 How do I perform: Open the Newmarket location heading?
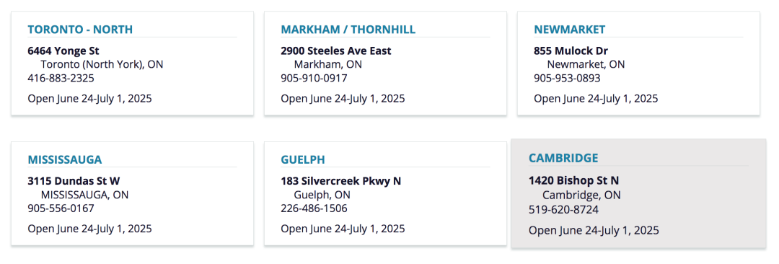[x=569, y=30]
